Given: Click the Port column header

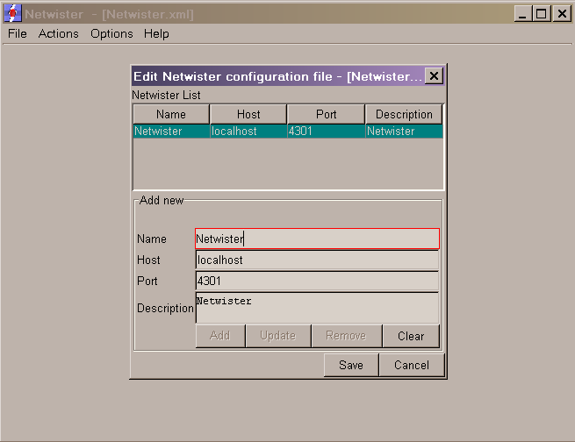Looking at the screenshot, I should [326, 114].
